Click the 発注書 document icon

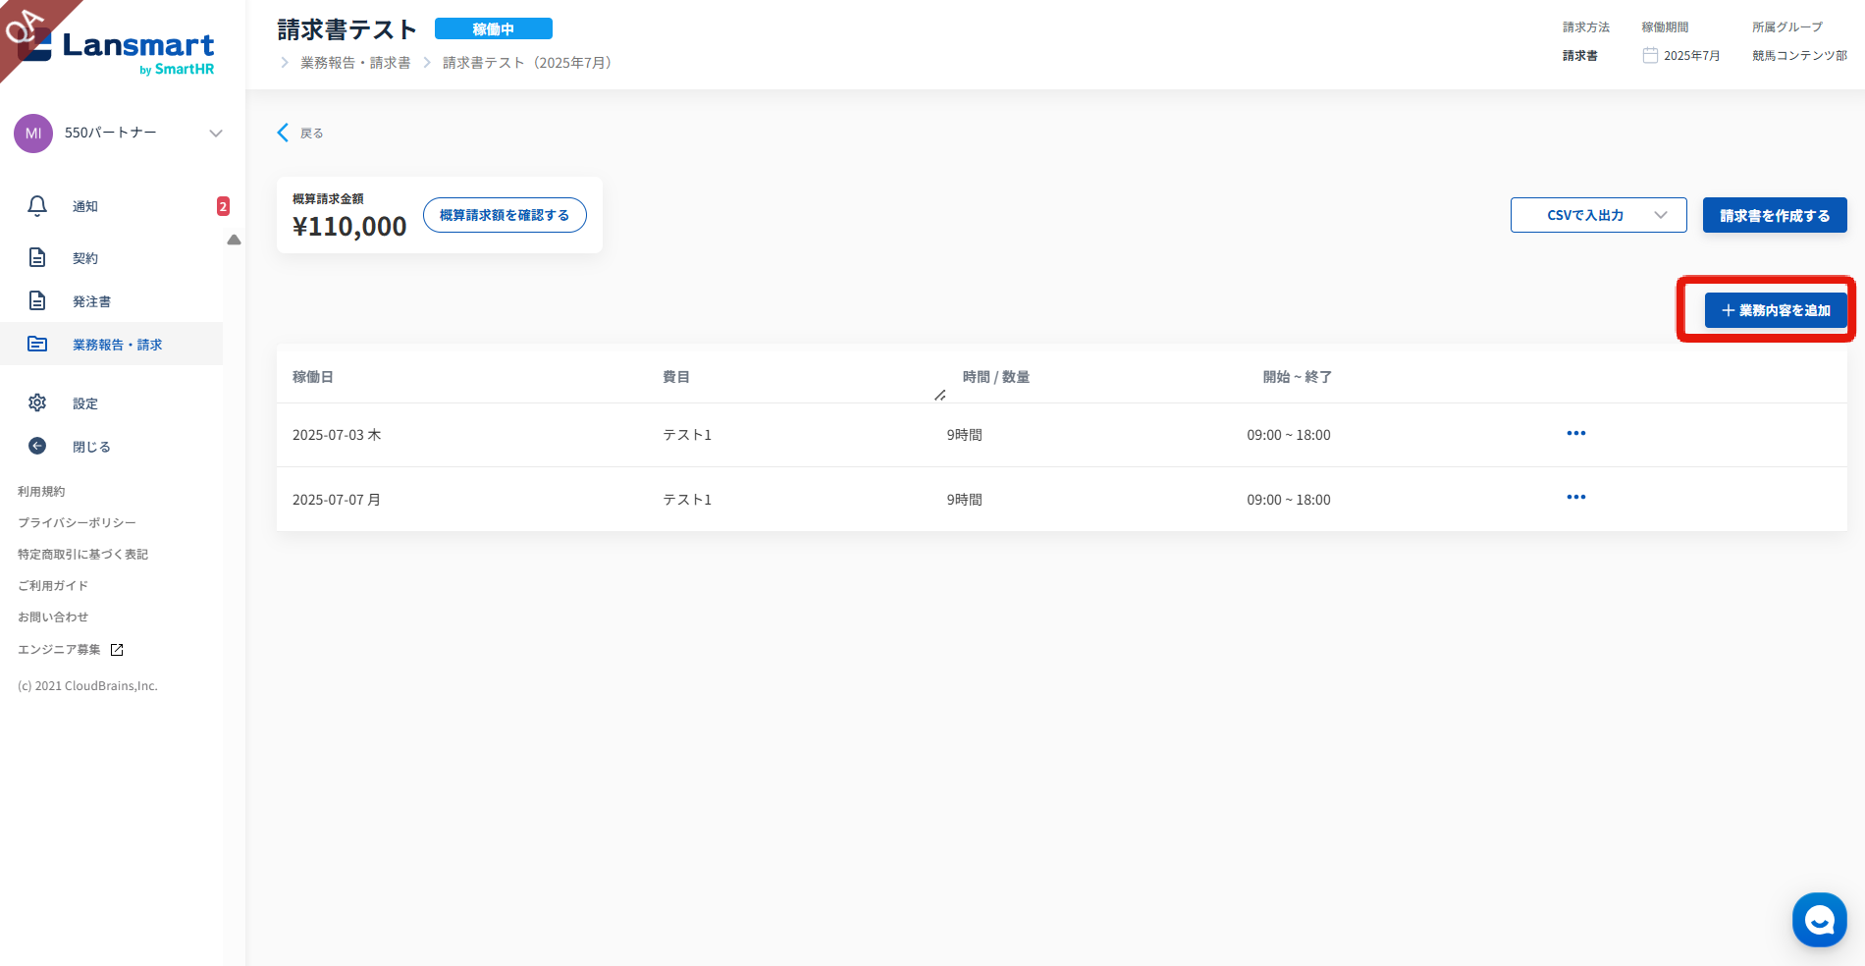click(37, 301)
